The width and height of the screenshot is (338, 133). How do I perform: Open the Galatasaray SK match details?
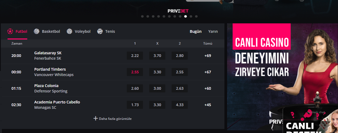click(x=48, y=53)
